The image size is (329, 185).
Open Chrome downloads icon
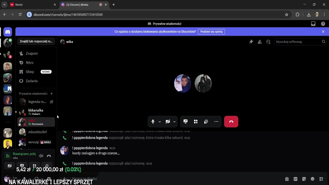click(x=309, y=15)
